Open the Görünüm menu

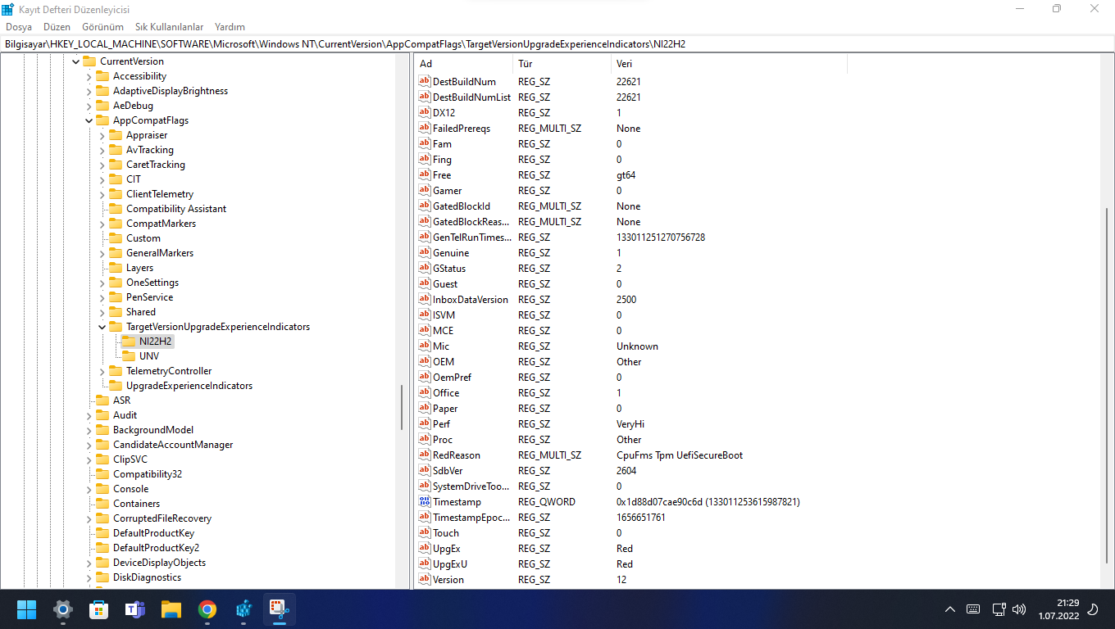pos(102,27)
